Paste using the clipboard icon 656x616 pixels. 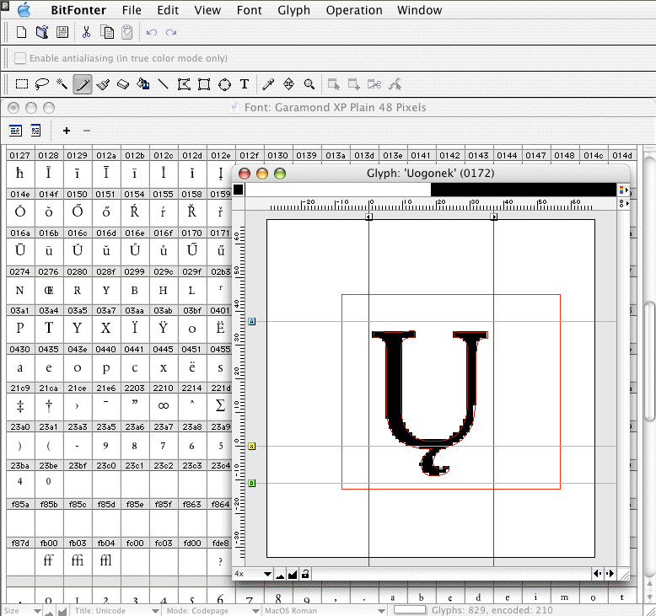pyautogui.click(x=127, y=32)
